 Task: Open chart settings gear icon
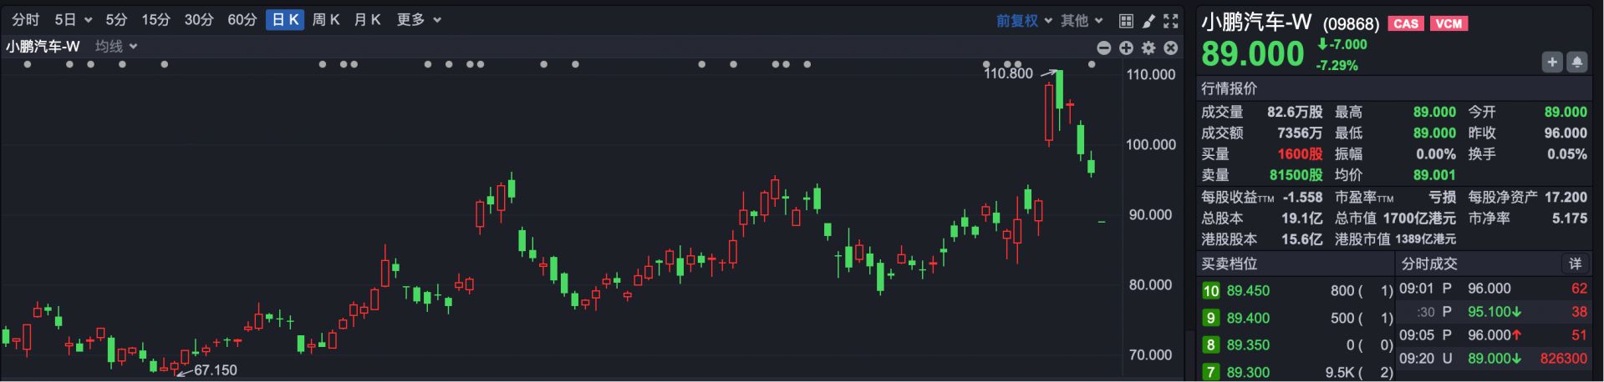(1148, 48)
